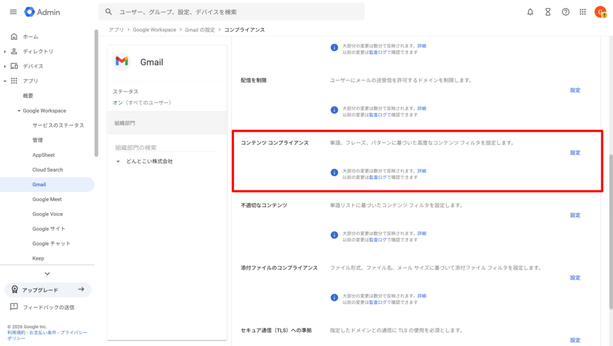Open the Gmail の設定 breadcrumb link

[x=199, y=30]
